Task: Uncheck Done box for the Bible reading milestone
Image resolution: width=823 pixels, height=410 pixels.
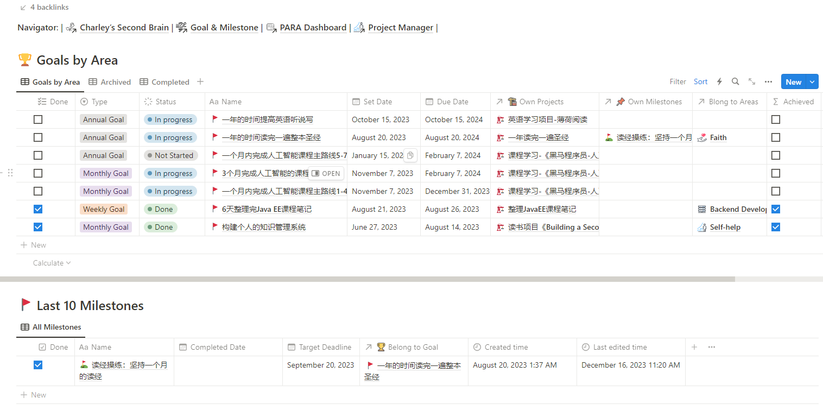Action: point(38,365)
